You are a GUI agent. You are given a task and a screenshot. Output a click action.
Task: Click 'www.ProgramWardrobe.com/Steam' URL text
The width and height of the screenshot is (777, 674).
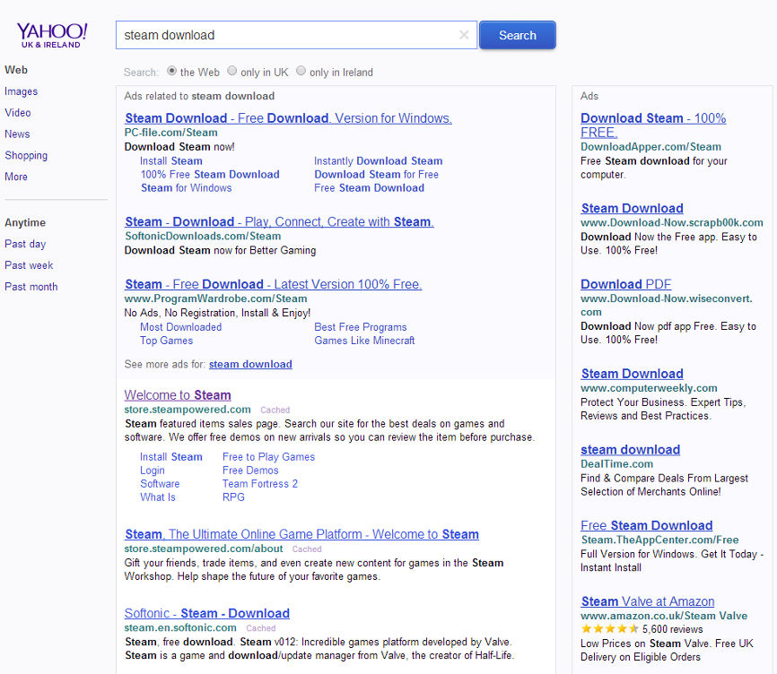pos(215,298)
